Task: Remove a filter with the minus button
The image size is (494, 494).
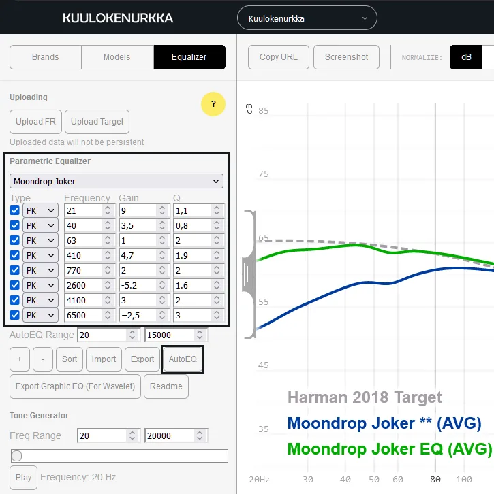Action: click(x=43, y=359)
